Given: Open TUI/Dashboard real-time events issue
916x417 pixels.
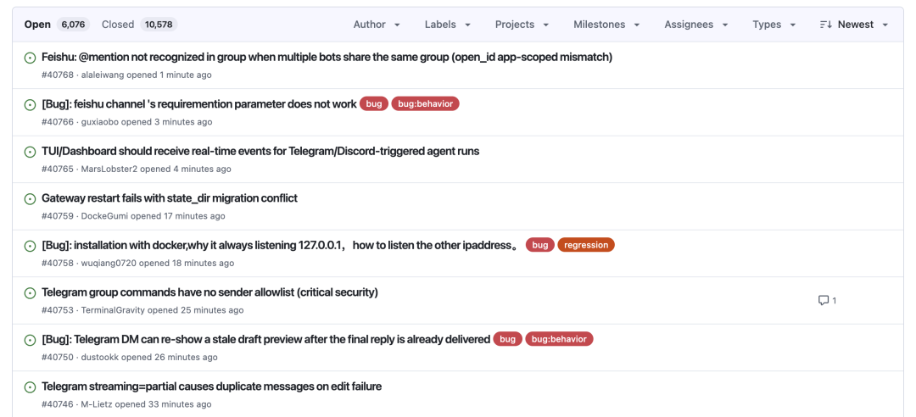Looking at the screenshot, I should point(260,151).
